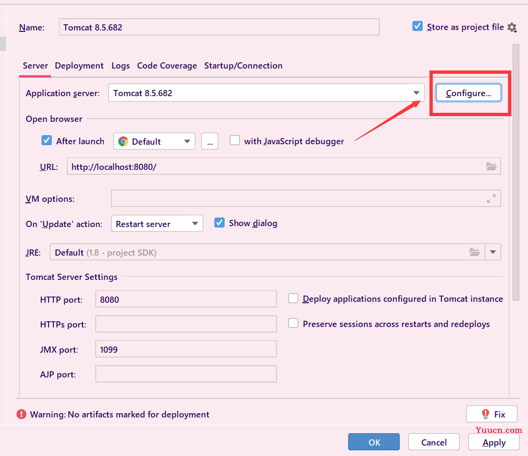The width and height of the screenshot is (528, 456).
Task: Click the Name input field
Action: click(x=219, y=27)
